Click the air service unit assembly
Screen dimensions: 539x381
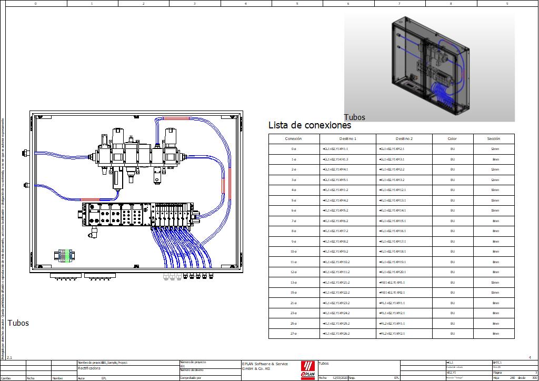click(138, 156)
